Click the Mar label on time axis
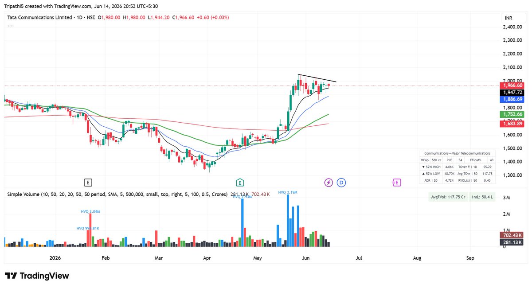 point(159,257)
